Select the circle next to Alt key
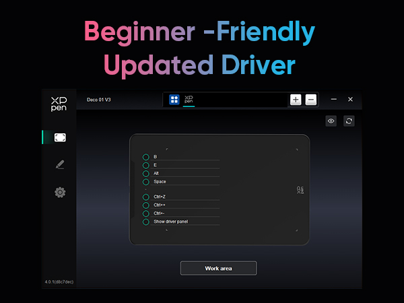The image size is (404, 303). point(145,173)
